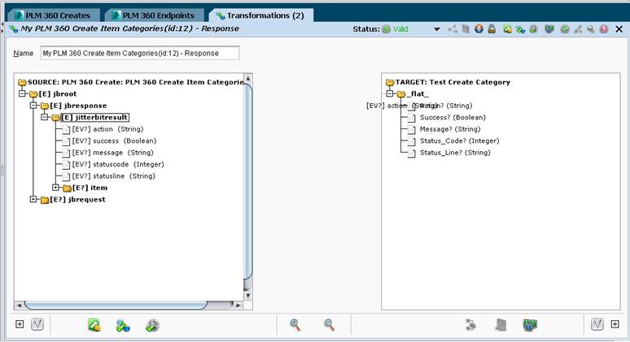Collapse the jitterbitresult node
Viewport: 630px width, 342px height.
45,117
